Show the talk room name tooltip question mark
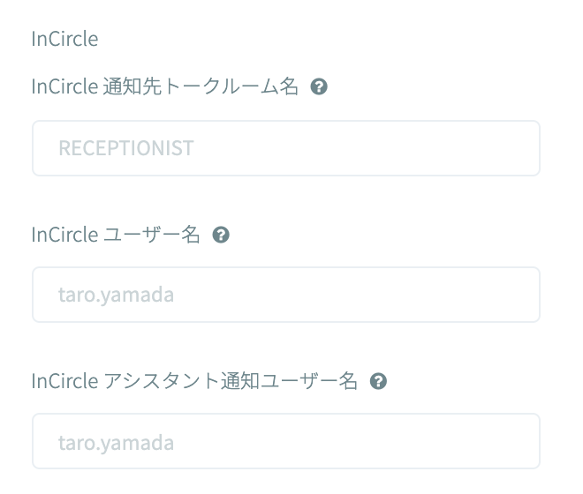This screenshot has height=494, width=583. pos(321,87)
